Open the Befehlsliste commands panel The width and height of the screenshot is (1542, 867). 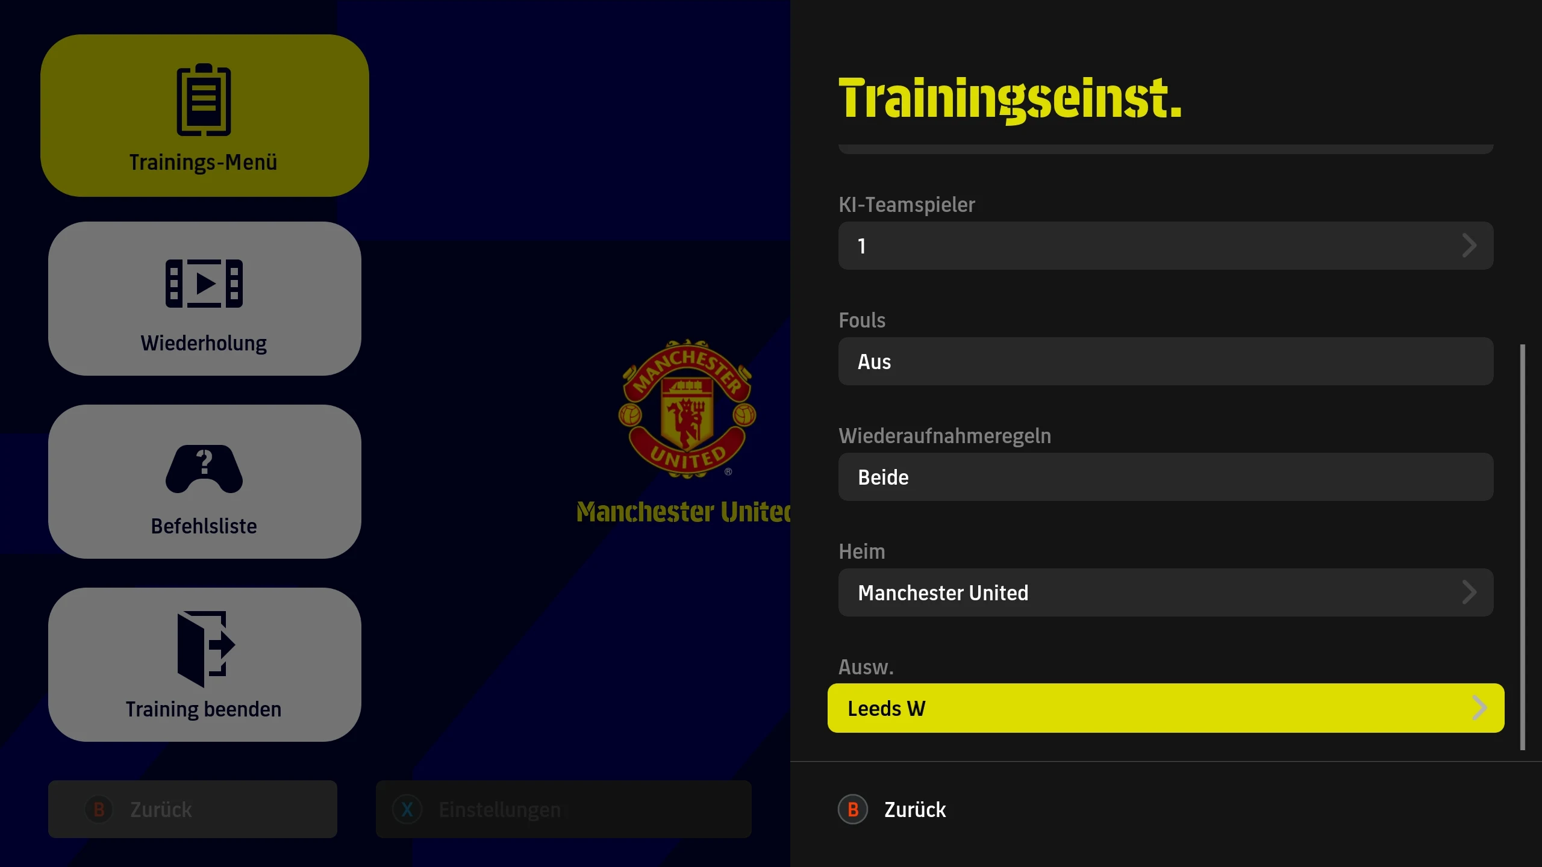pyautogui.click(x=202, y=483)
